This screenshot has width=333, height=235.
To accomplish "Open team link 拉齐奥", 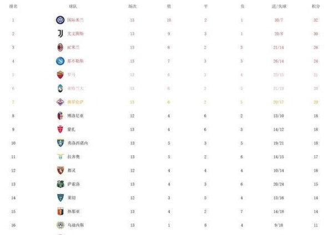I will point(73,156).
